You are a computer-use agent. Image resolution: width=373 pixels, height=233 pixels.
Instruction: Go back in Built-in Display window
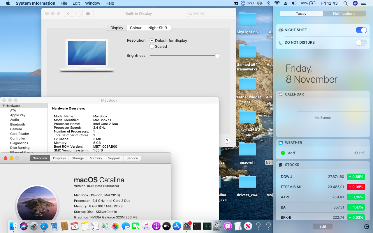tap(68, 13)
